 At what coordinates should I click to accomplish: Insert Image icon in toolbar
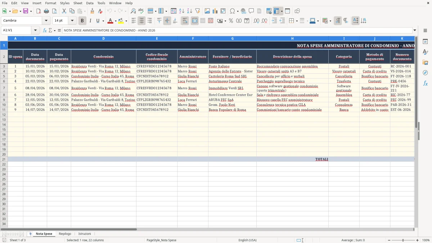pos(207,11)
